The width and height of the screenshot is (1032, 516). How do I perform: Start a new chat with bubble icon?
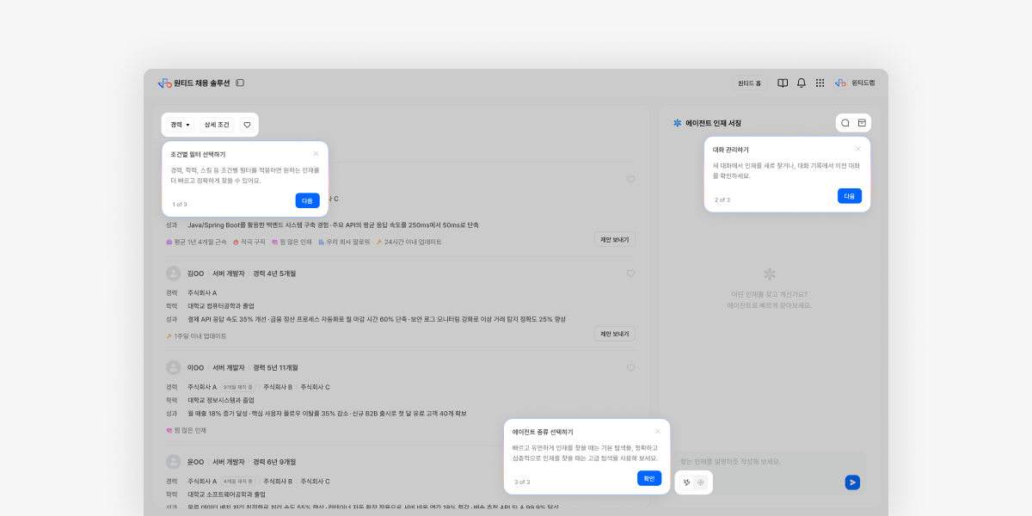(x=845, y=123)
